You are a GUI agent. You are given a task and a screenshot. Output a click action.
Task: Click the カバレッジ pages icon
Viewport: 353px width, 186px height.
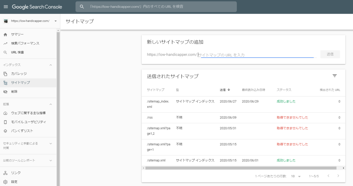[5, 74]
